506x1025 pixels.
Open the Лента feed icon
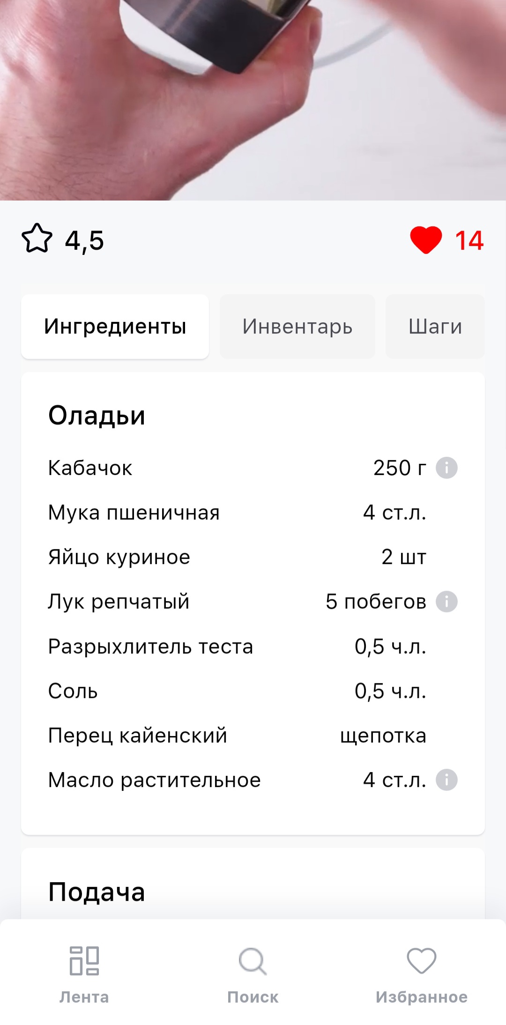pyautogui.click(x=84, y=960)
